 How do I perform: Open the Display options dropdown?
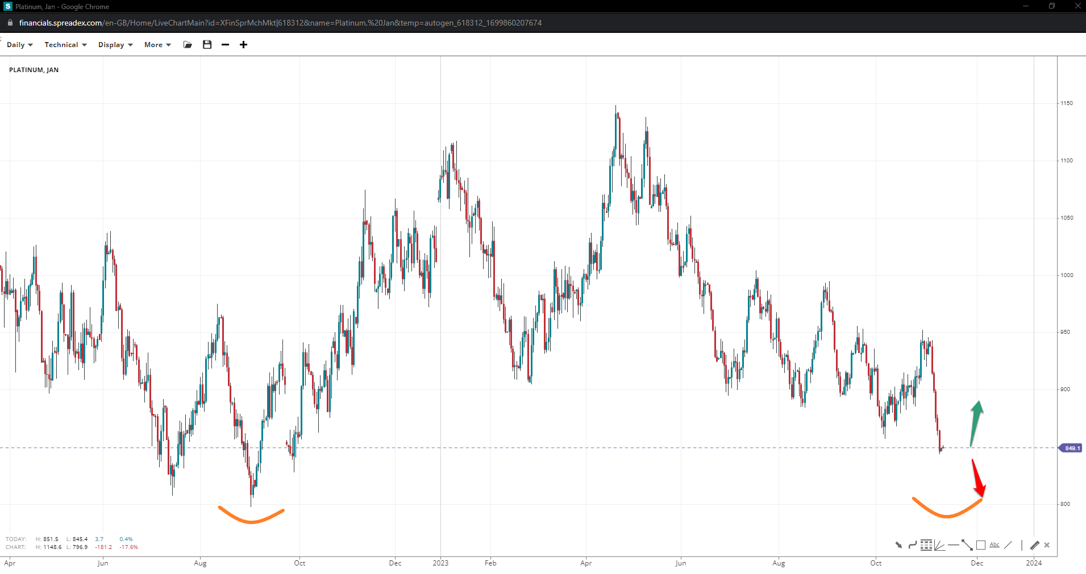click(x=115, y=45)
